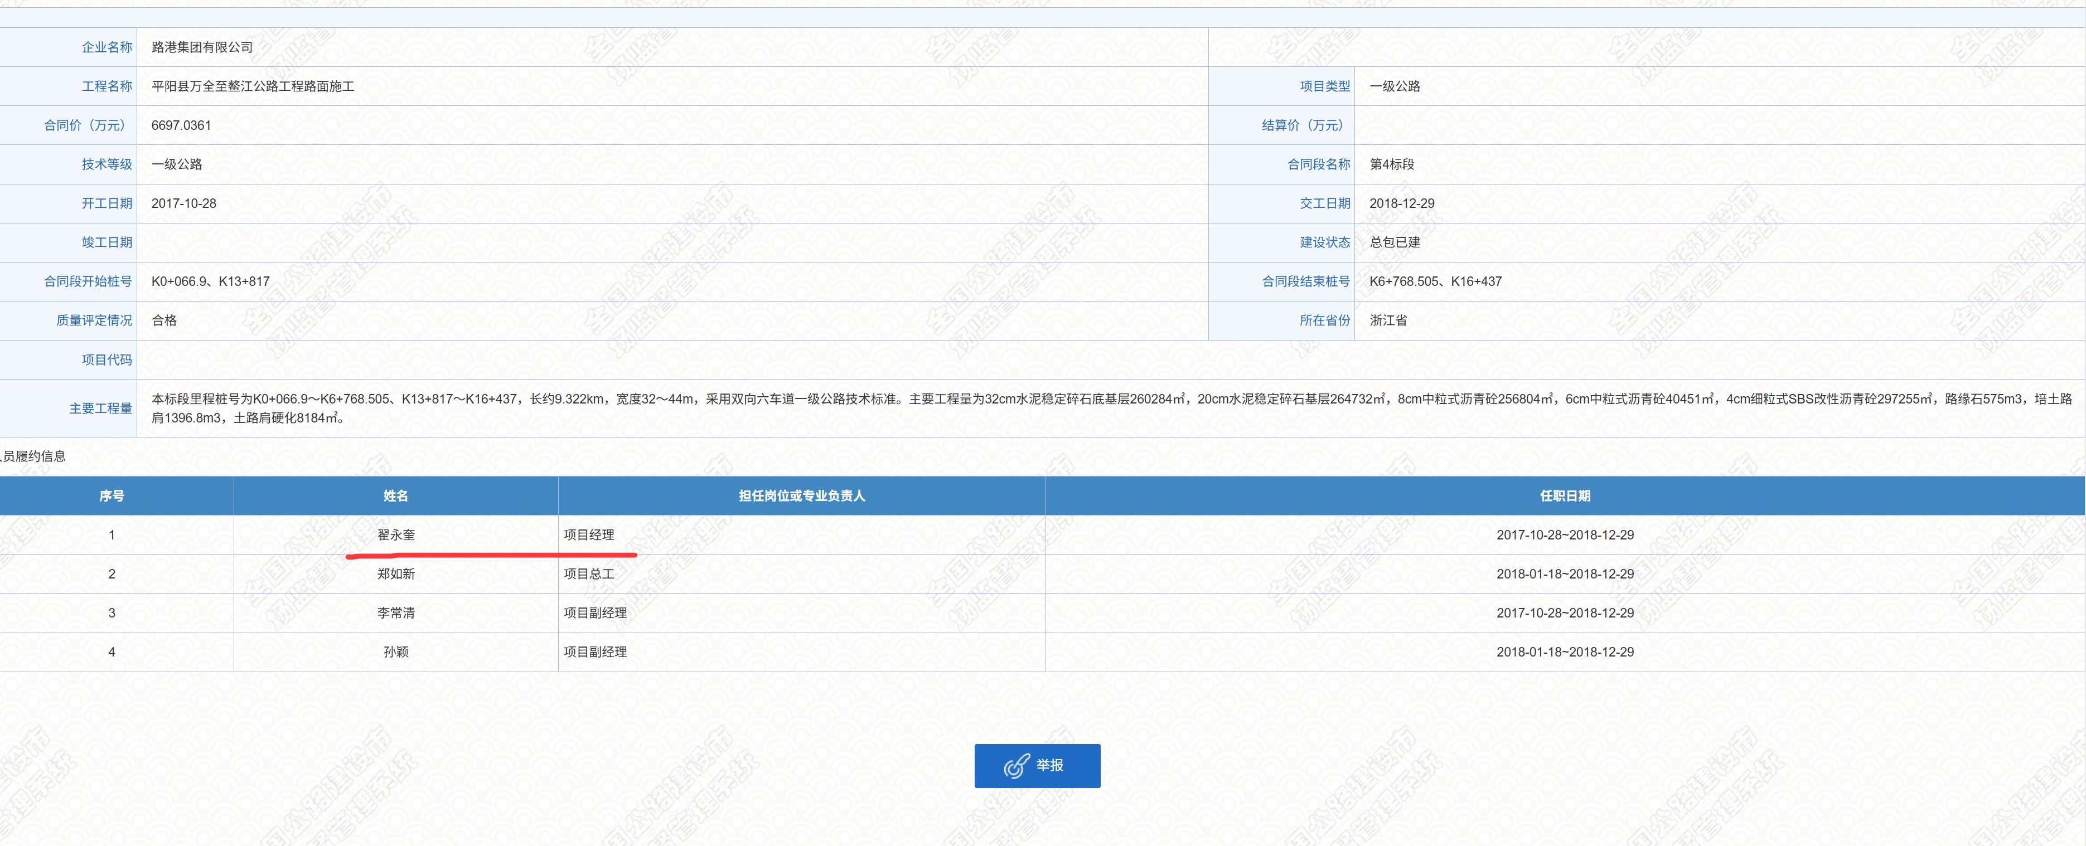Click the 姓名 column header
2086x846 pixels.
click(396, 495)
